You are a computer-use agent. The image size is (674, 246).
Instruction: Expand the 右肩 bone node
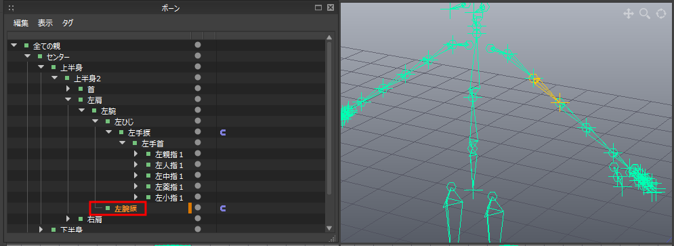coord(68,219)
